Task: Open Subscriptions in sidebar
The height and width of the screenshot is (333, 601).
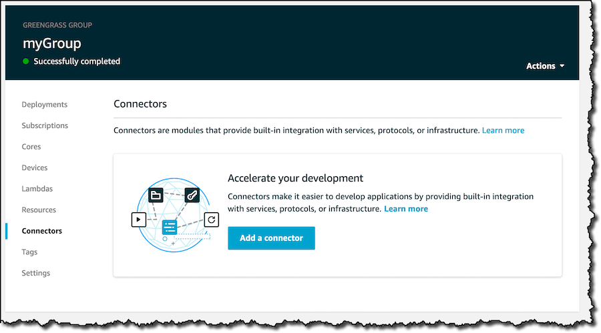Action: [x=45, y=125]
